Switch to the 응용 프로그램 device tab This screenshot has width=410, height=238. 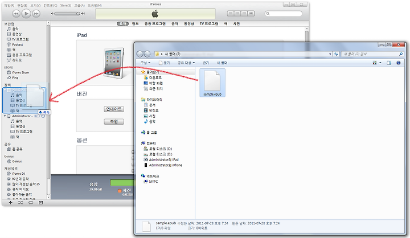point(155,23)
